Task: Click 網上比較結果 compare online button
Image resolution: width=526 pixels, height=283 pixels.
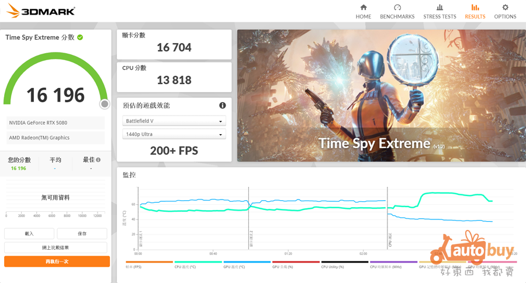Action: pos(56,247)
